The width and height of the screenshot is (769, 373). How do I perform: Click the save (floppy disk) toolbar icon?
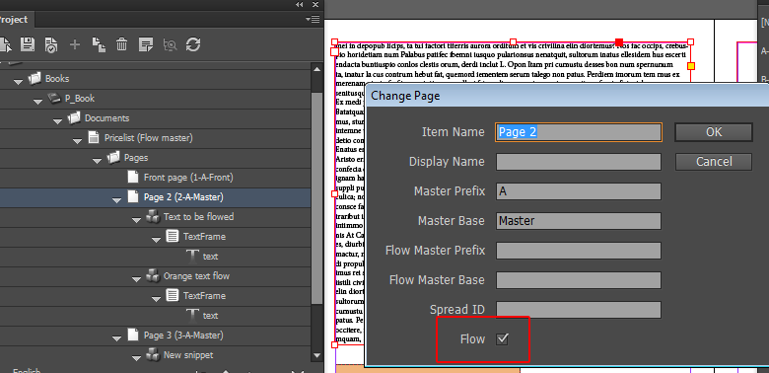(27, 44)
